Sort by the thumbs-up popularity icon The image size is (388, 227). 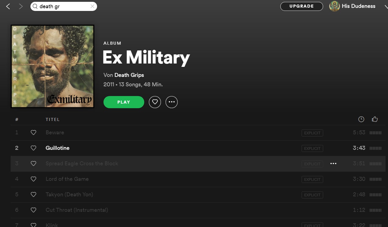point(375,119)
